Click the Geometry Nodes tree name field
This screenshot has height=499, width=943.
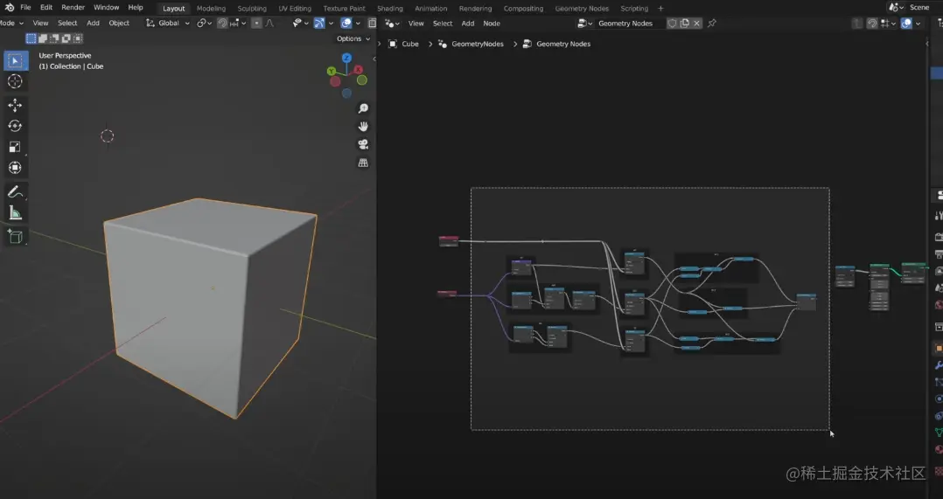[x=629, y=24]
